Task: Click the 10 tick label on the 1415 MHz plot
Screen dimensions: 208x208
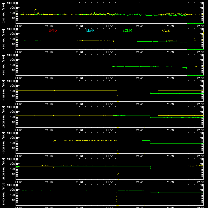Action: 14,96
